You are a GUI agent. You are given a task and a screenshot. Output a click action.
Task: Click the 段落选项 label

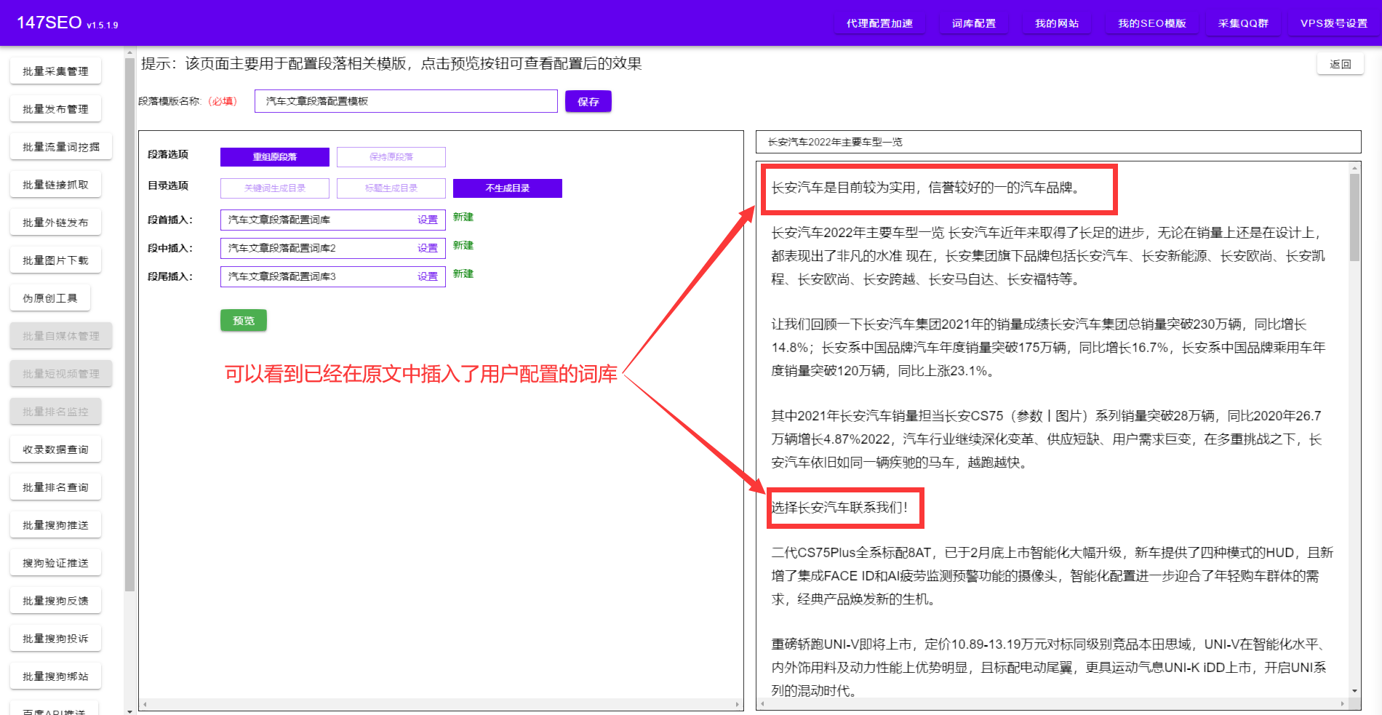click(x=168, y=154)
